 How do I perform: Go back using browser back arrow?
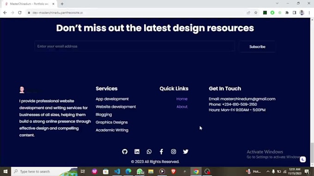click(5, 12)
